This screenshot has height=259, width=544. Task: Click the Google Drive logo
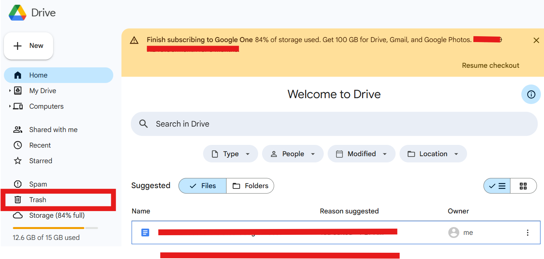18,12
